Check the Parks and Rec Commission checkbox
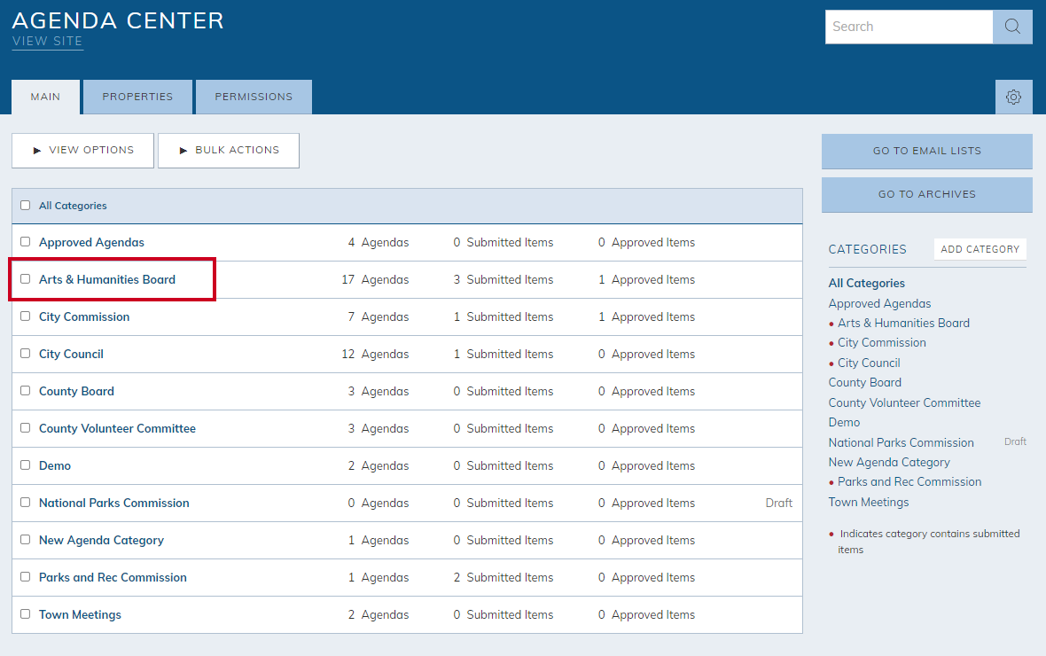1046x656 pixels. tap(26, 576)
